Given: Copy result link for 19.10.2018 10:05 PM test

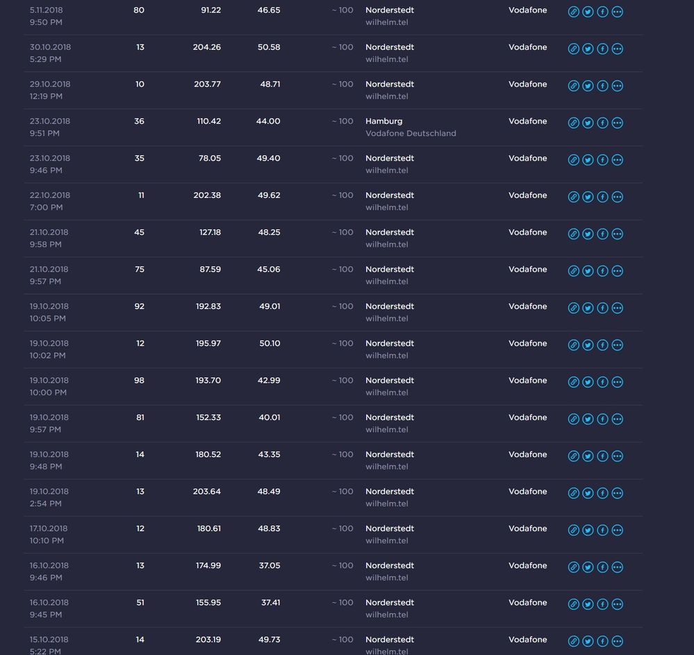Looking at the screenshot, I should [574, 308].
